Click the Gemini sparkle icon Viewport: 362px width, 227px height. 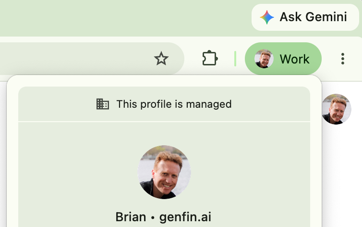tap(267, 17)
